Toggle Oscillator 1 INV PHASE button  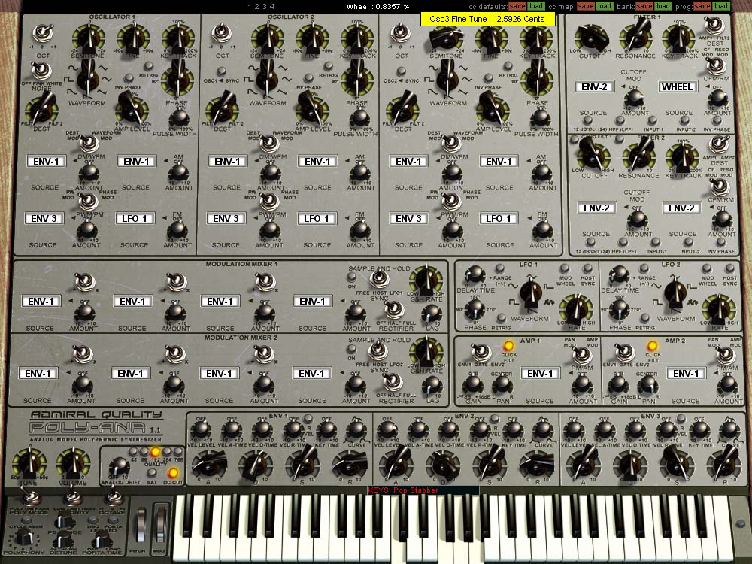pyautogui.click(x=129, y=78)
